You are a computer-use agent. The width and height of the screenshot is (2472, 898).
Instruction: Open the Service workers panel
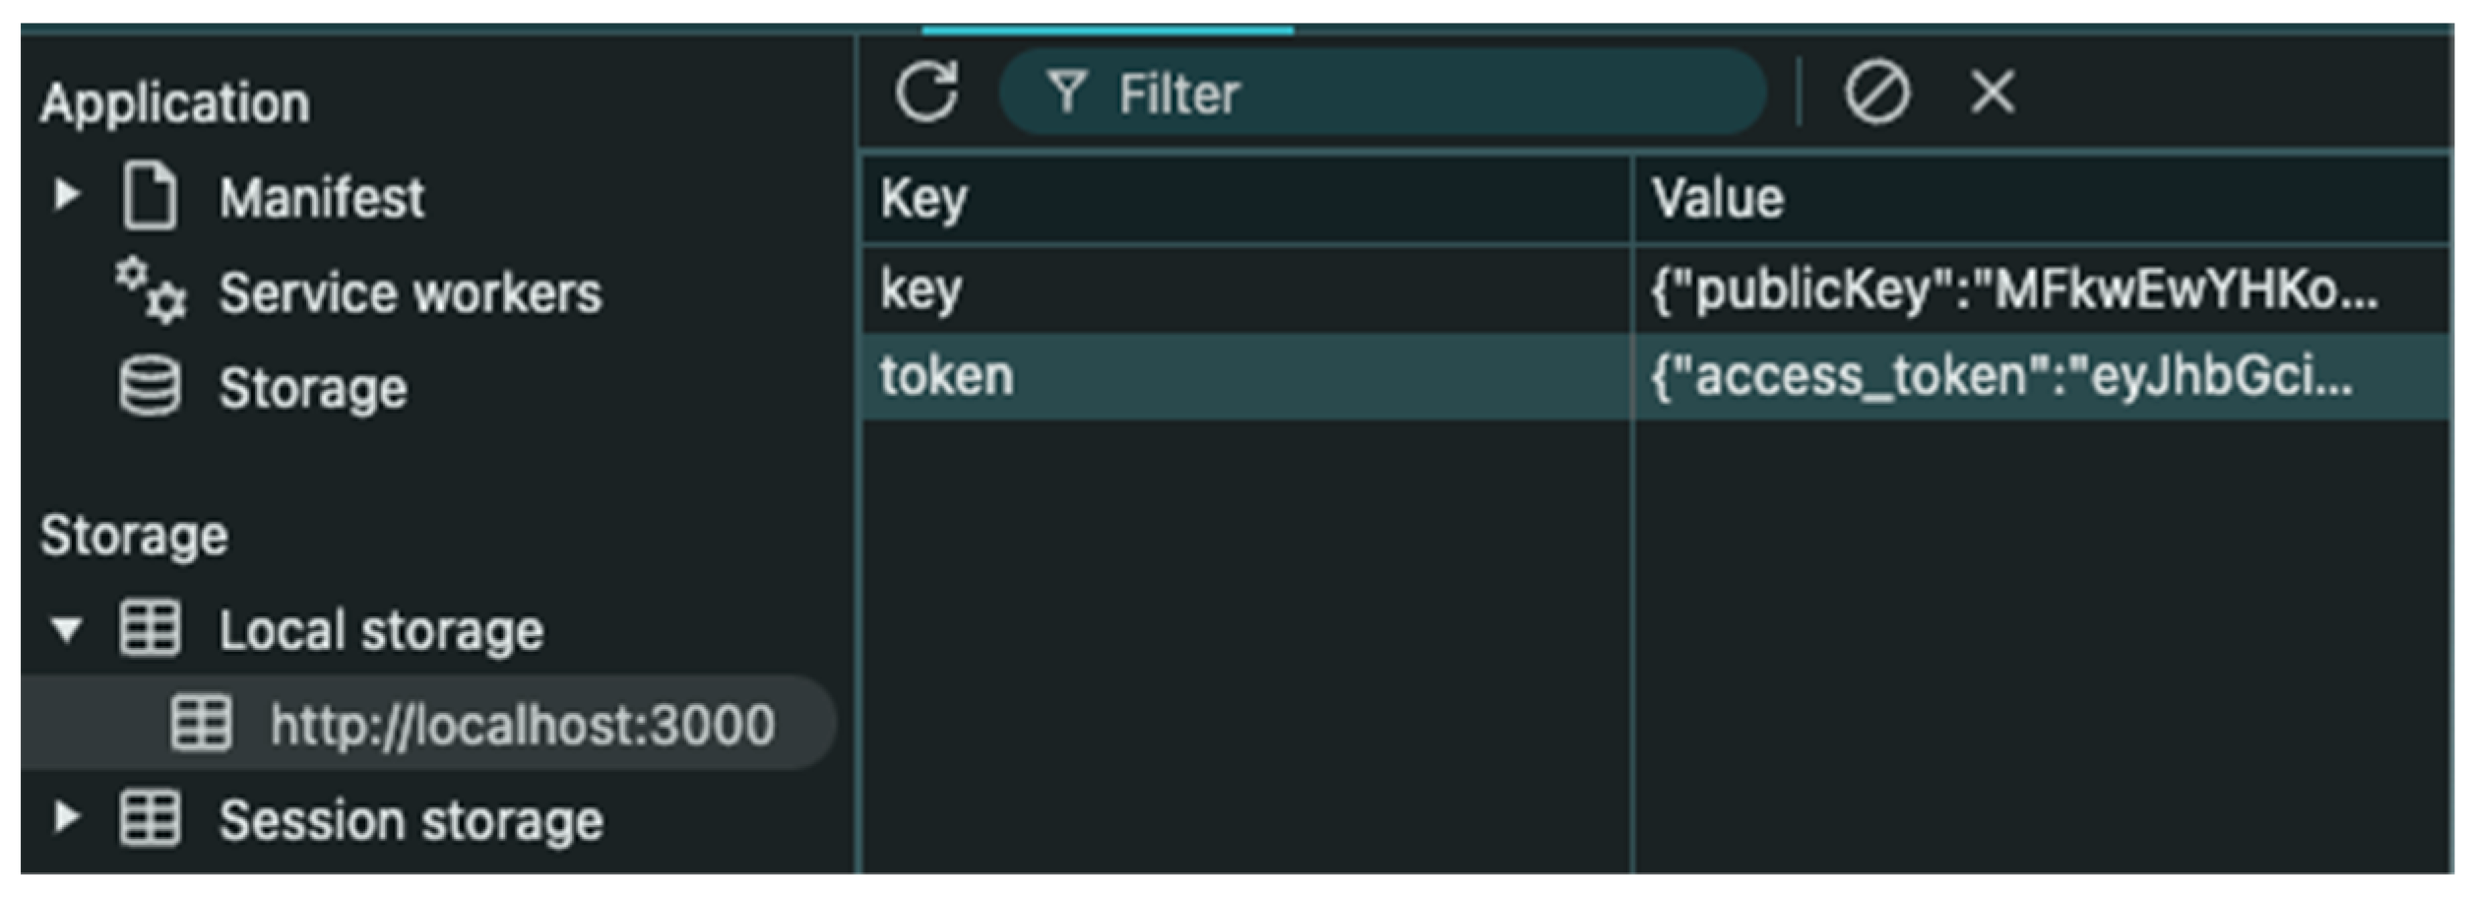coord(410,293)
